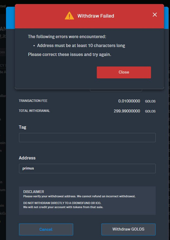Viewport: 170px width, 240px height.
Task: Click the total withdrawal amount 299.99000000
Action: tap(127, 111)
